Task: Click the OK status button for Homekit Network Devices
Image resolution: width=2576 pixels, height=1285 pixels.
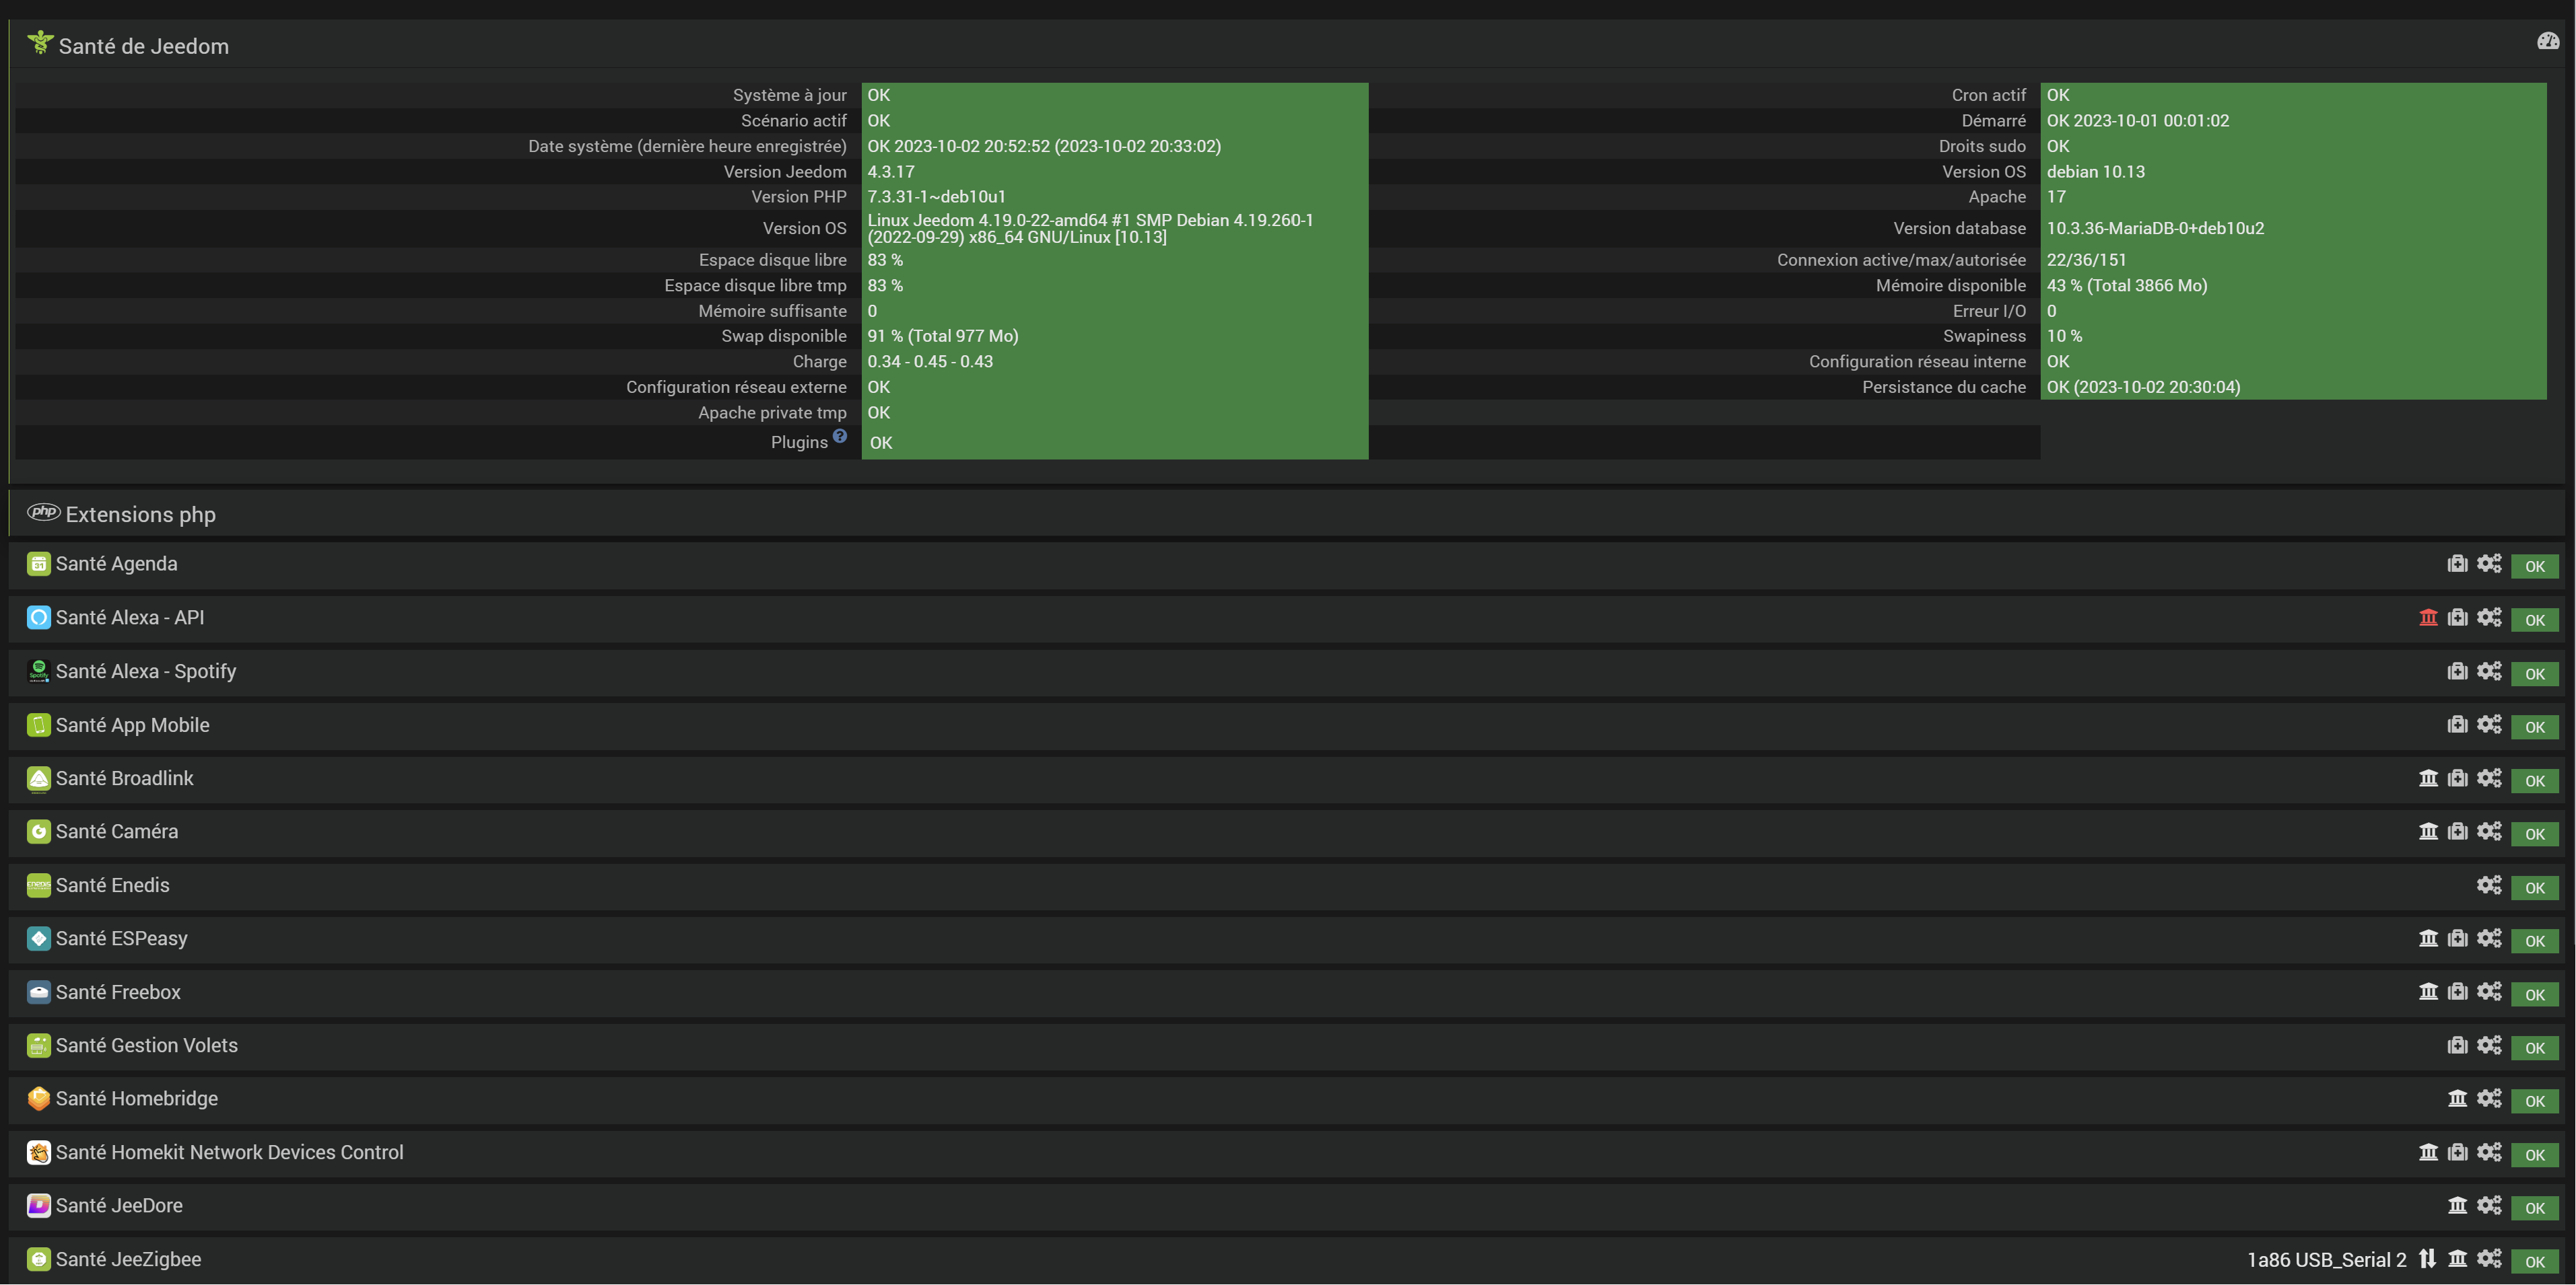Action: coord(2534,1155)
